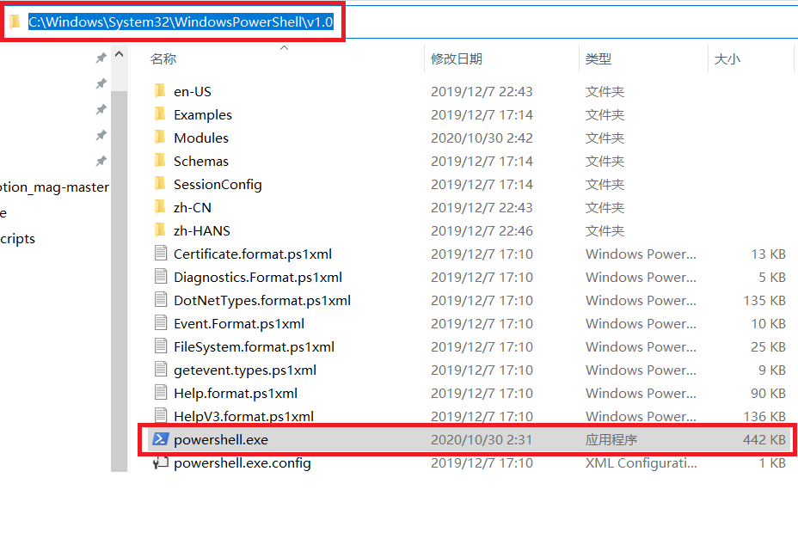Open the otion_mag-master item in navigation pane
Image resolution: width=798 pixels, height=557 pixels.
[x=54, y=187]
